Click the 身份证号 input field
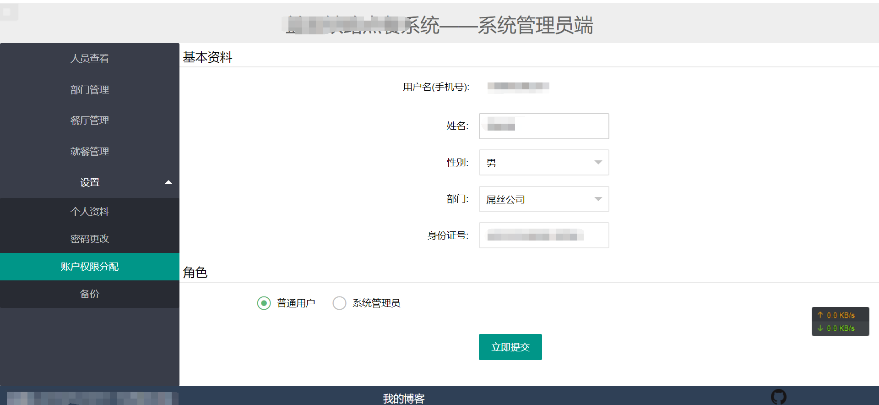Image resolution: width=879 pixels, height=405 pixels. [x=544, y=235]
